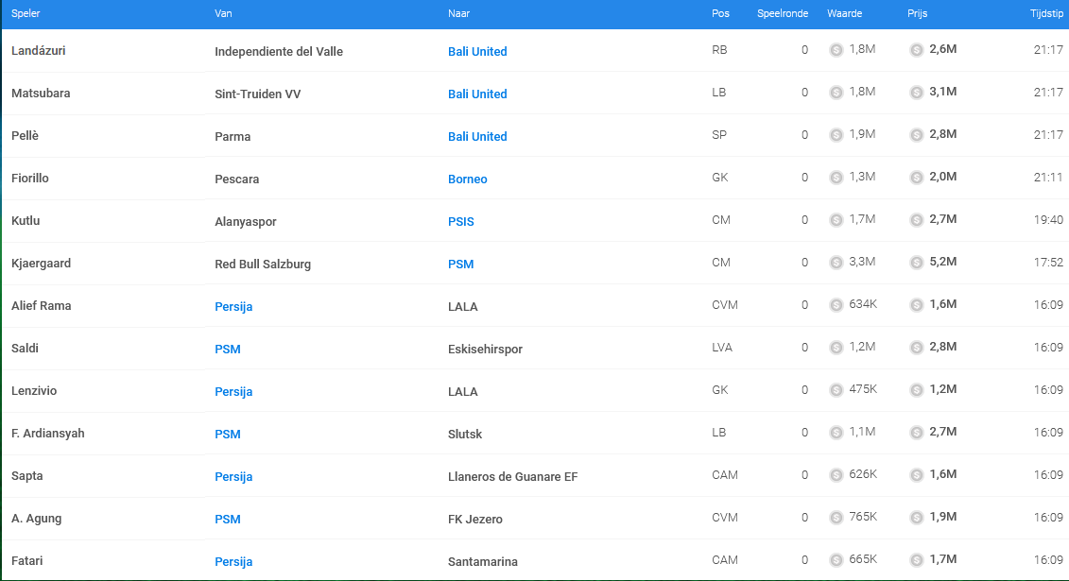This screenshot has width=1069, height=581.
Task: Click the Slutsk destination text
Action: [x=464, y=434]
